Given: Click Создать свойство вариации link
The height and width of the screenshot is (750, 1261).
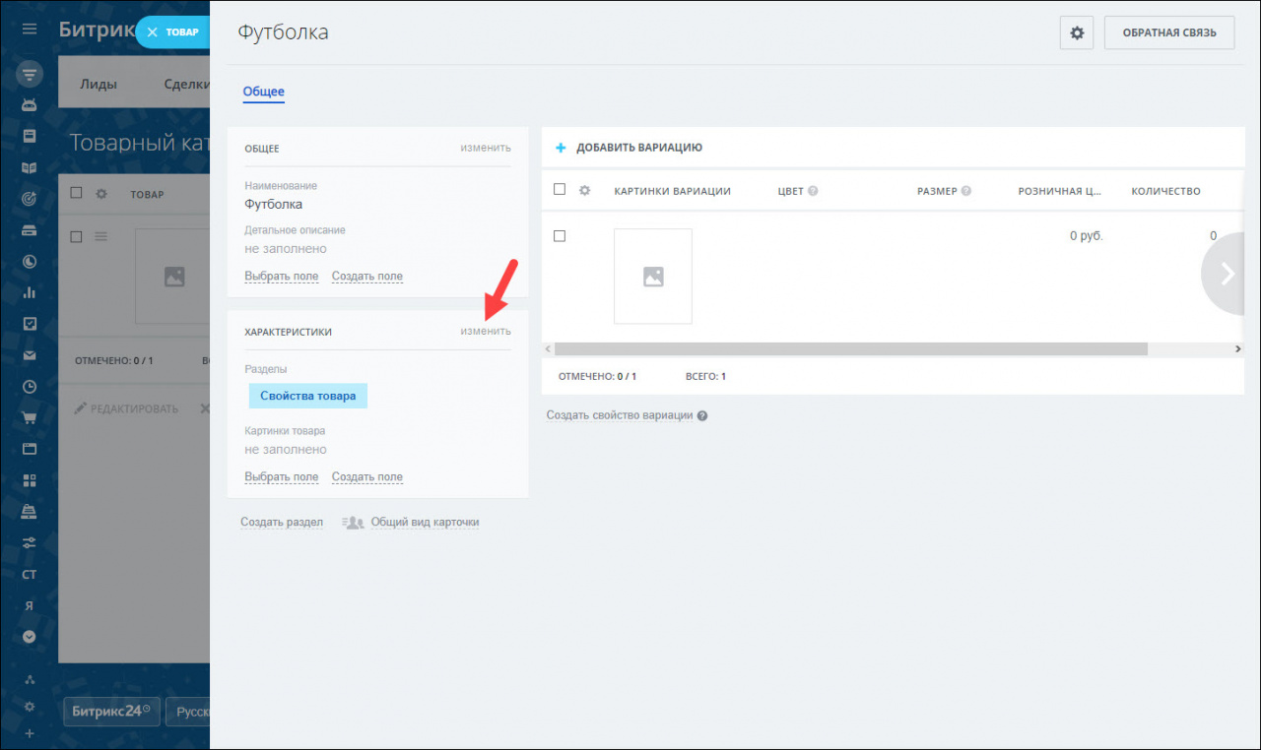Looking at the screenshot, I should 620,415.
